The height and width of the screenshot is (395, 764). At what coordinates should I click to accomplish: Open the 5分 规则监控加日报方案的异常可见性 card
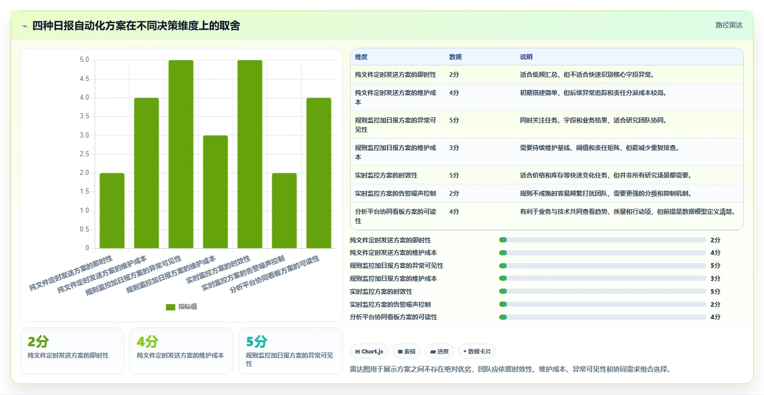click(x=290, y=351)
